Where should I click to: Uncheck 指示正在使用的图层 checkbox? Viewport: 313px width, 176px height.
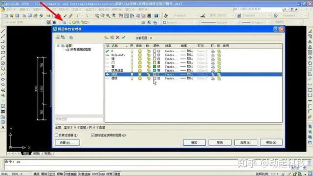pos(92,135)
